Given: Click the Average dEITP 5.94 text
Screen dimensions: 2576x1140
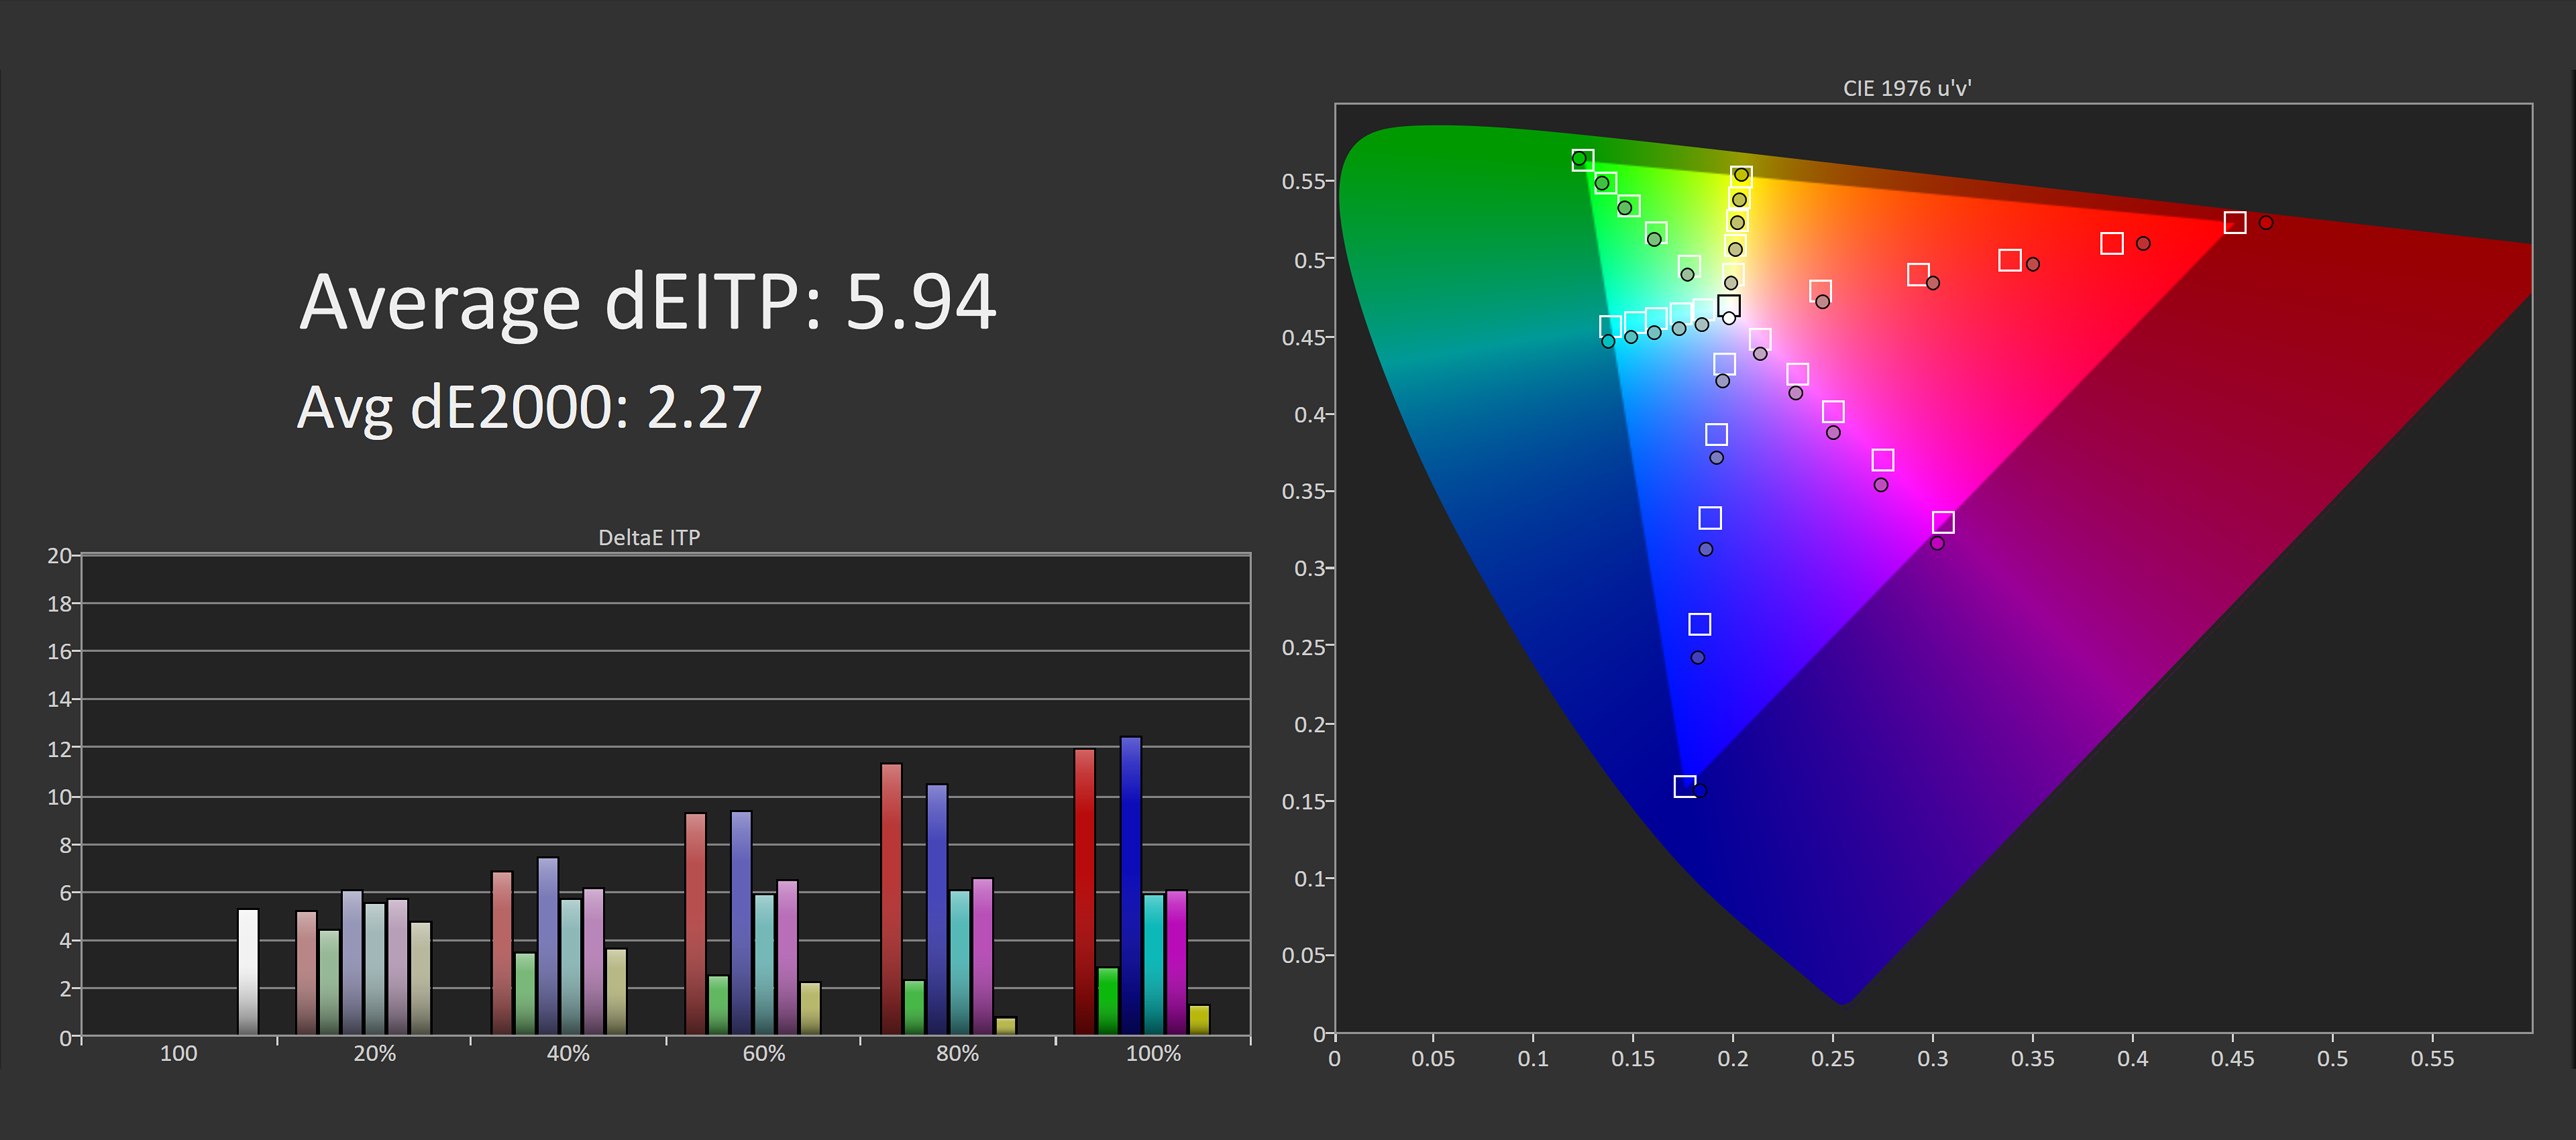Looking at the screenshot, I should click(648, 302).
